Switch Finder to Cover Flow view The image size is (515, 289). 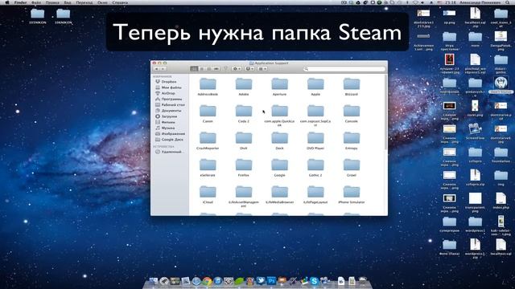click(x=216, y=69)
